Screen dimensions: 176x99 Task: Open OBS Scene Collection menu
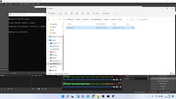tap(24, 4)
